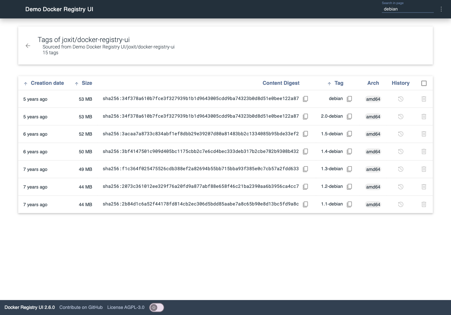Screen dimensions: 451x315
Task: Select the 49 MB size cell
Action: [x=85, y=169]
